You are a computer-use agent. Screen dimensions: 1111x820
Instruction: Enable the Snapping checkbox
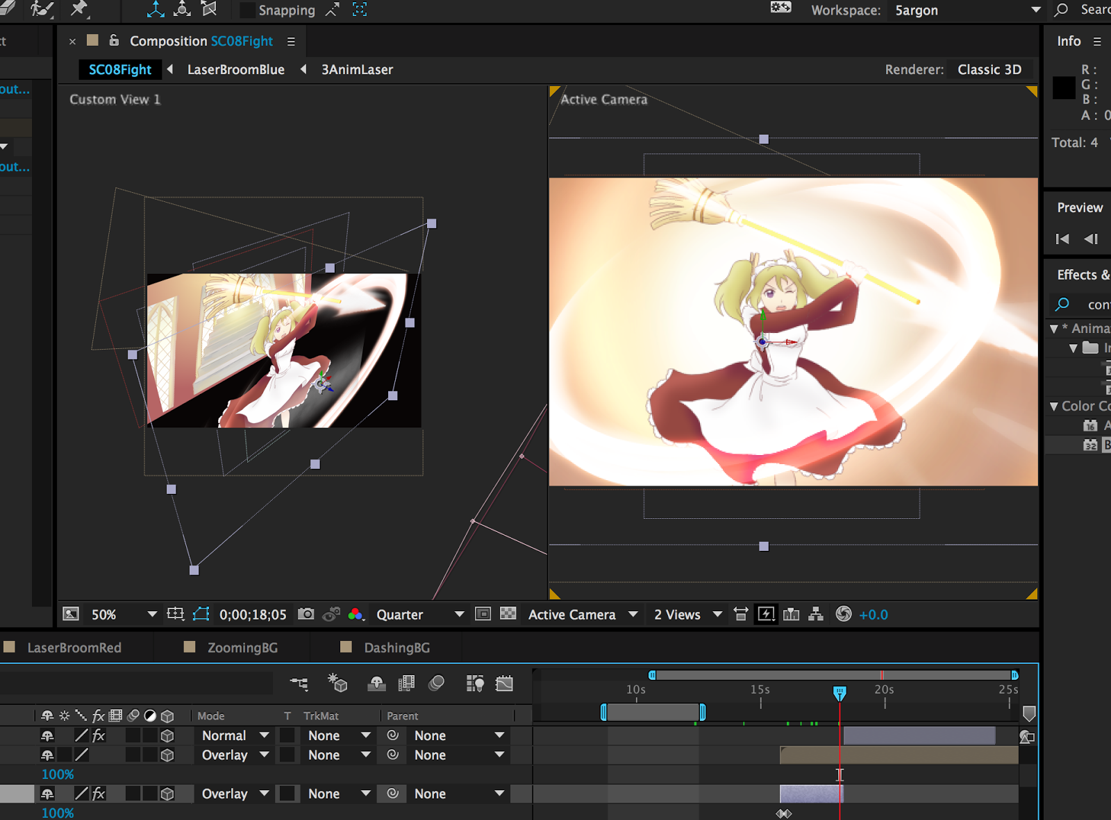[x=247, y=10]
